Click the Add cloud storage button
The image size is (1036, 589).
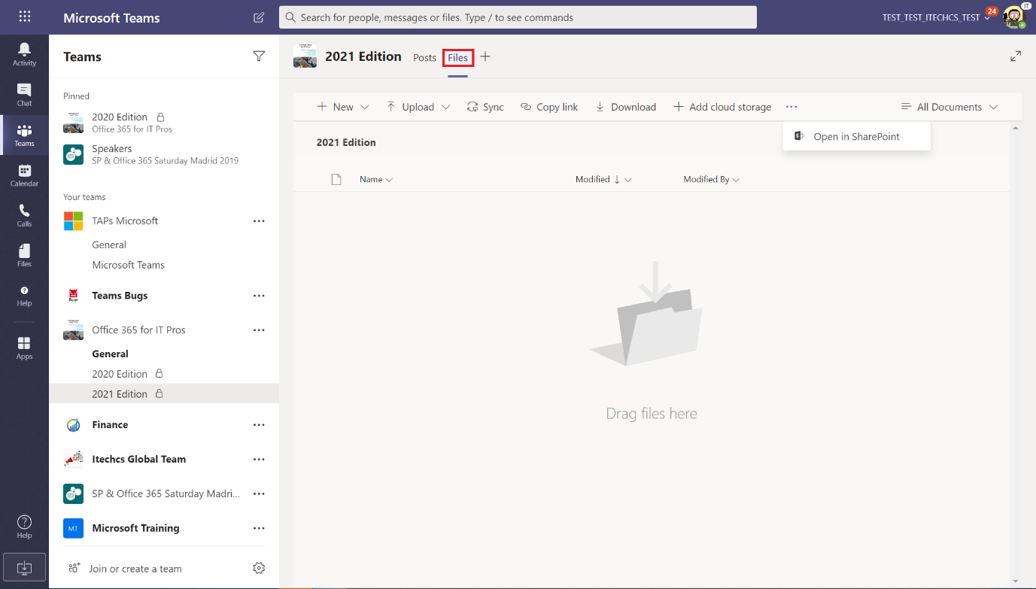click(722, 107)
